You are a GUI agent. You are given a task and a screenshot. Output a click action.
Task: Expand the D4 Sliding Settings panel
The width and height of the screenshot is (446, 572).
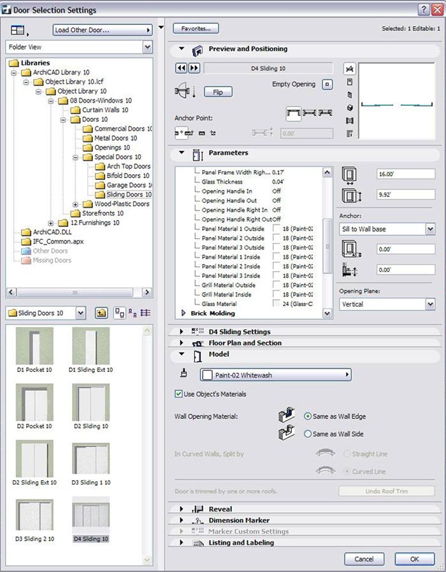[182, 332]
